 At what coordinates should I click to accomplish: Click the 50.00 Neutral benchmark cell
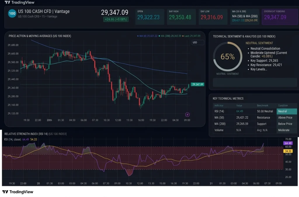pyautogui.click(x=265, y=111)
